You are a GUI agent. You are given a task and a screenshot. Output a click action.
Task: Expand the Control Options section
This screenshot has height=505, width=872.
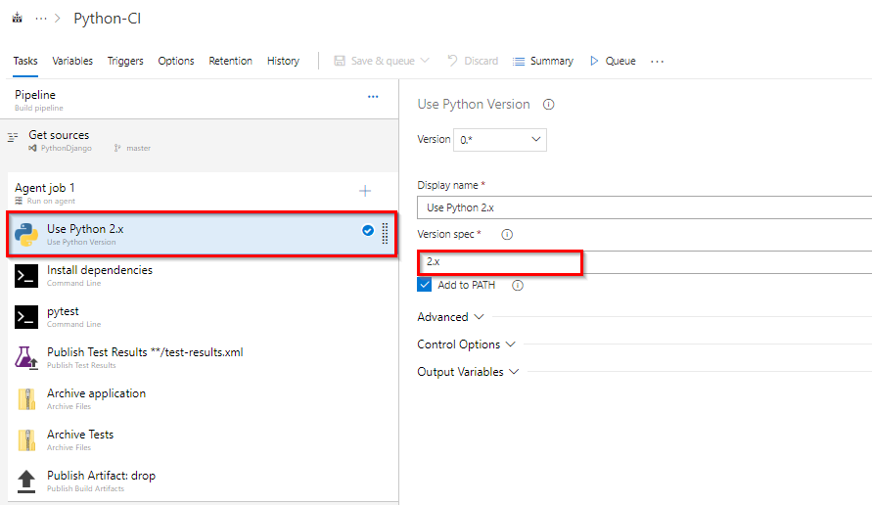coord(467,344)
